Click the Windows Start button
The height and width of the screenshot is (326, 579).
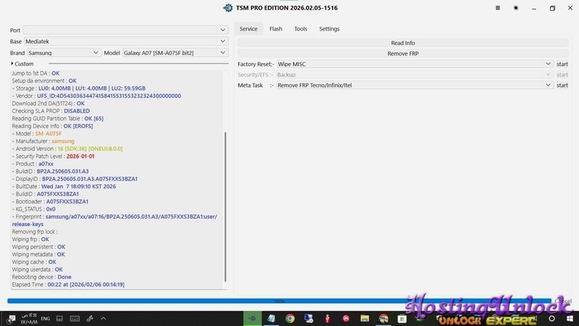coord(571,318)
